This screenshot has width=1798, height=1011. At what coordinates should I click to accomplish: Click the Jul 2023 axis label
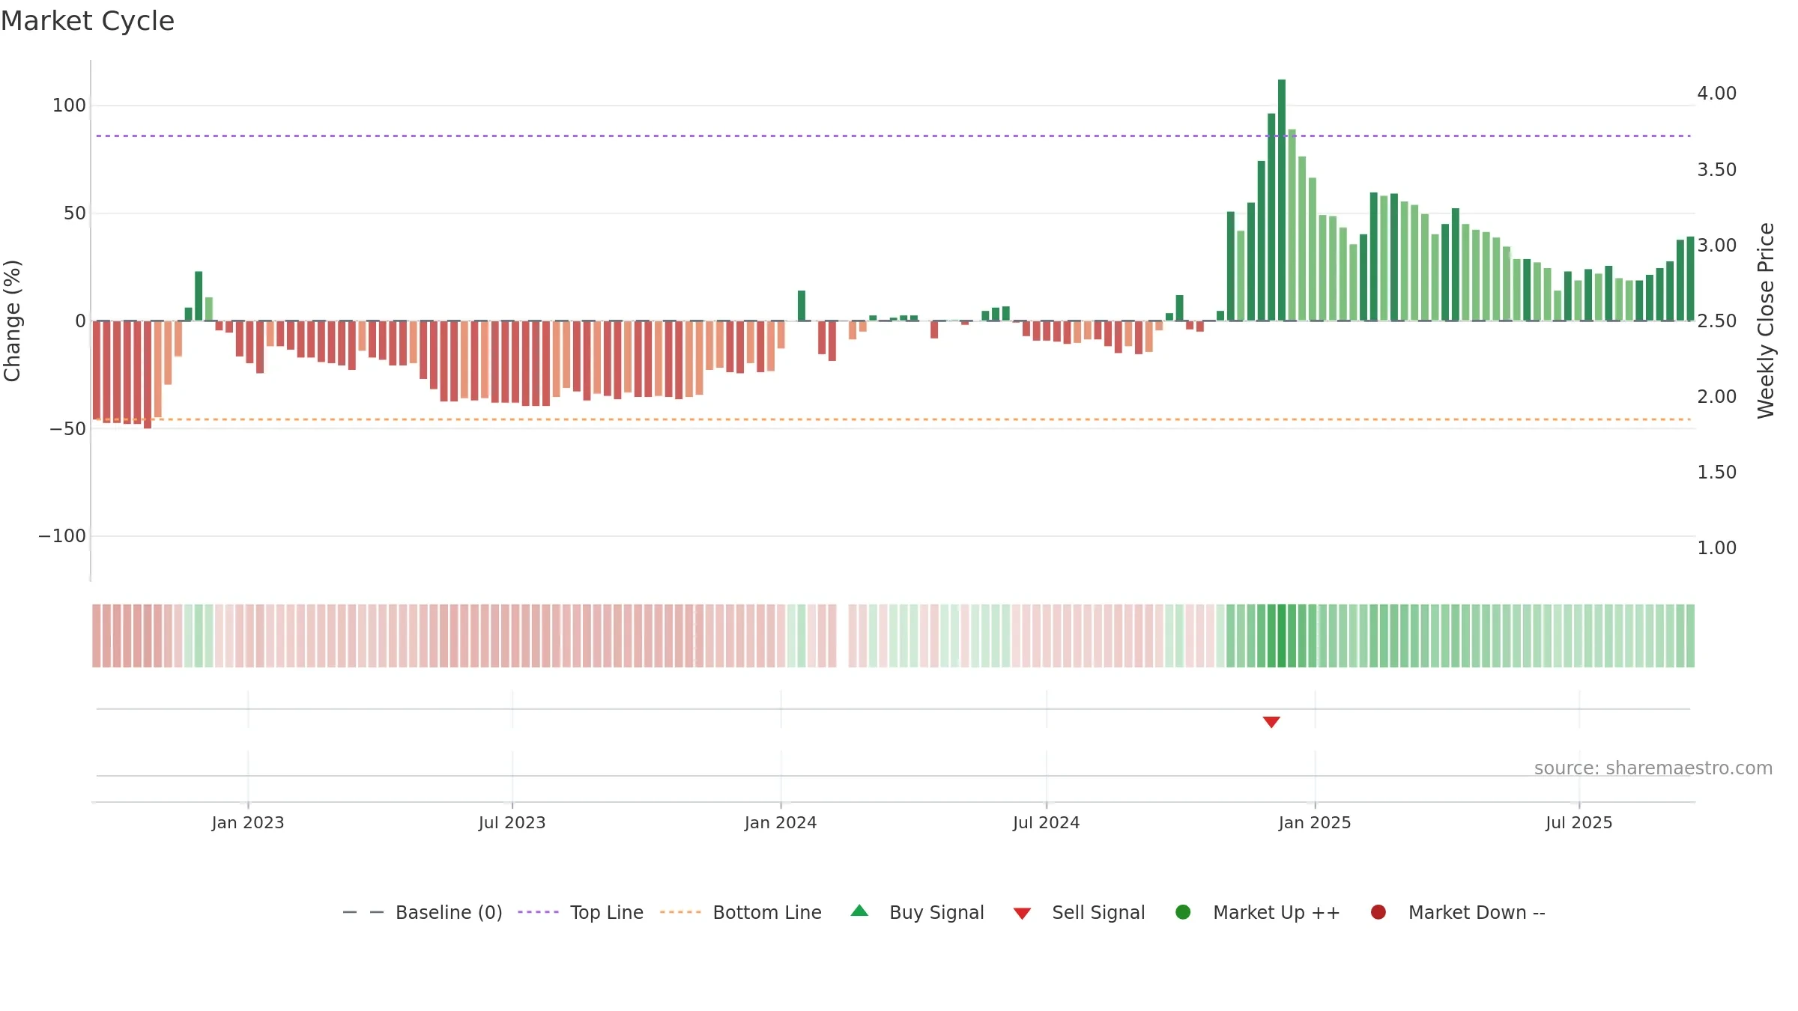coord(512,822)
